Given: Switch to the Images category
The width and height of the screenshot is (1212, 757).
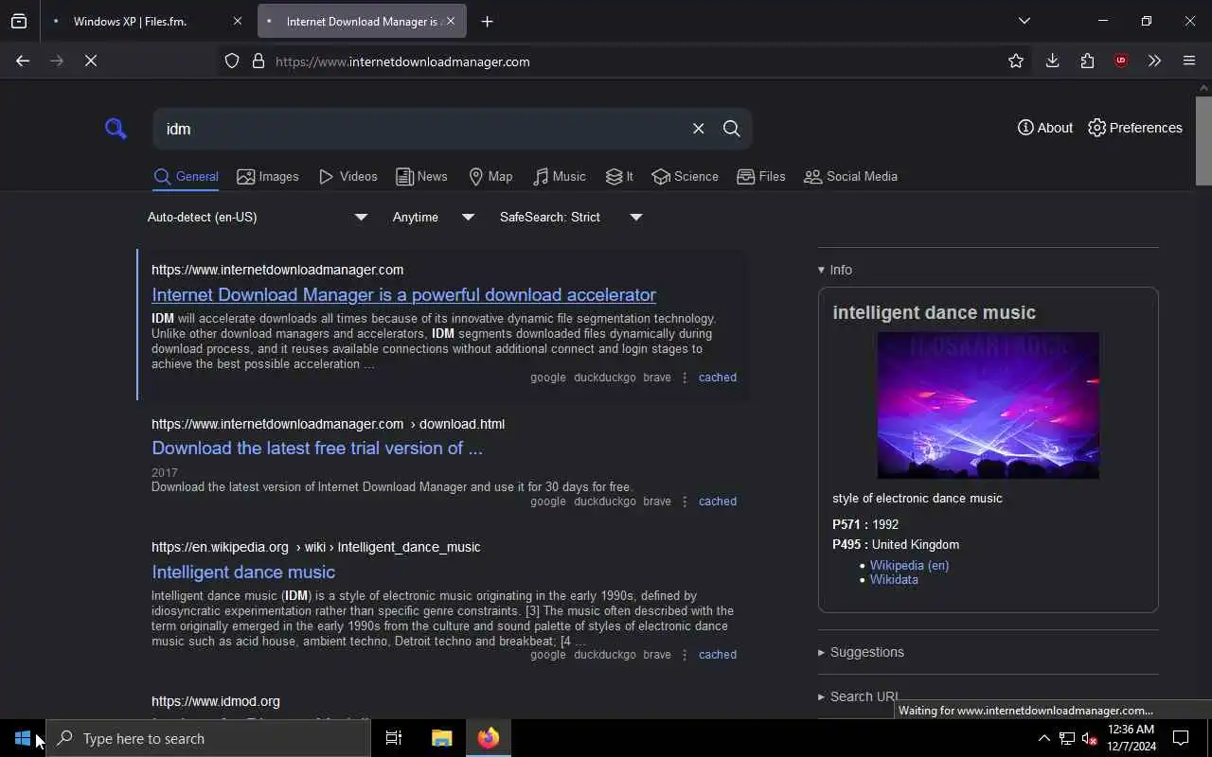Looking at the screenshot, I should (x=268, y=177).
